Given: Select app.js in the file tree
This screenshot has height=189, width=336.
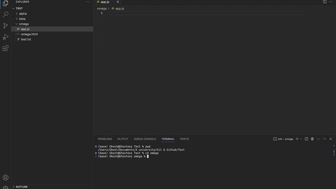Looking at the screenshot, I should coord(52,29).
